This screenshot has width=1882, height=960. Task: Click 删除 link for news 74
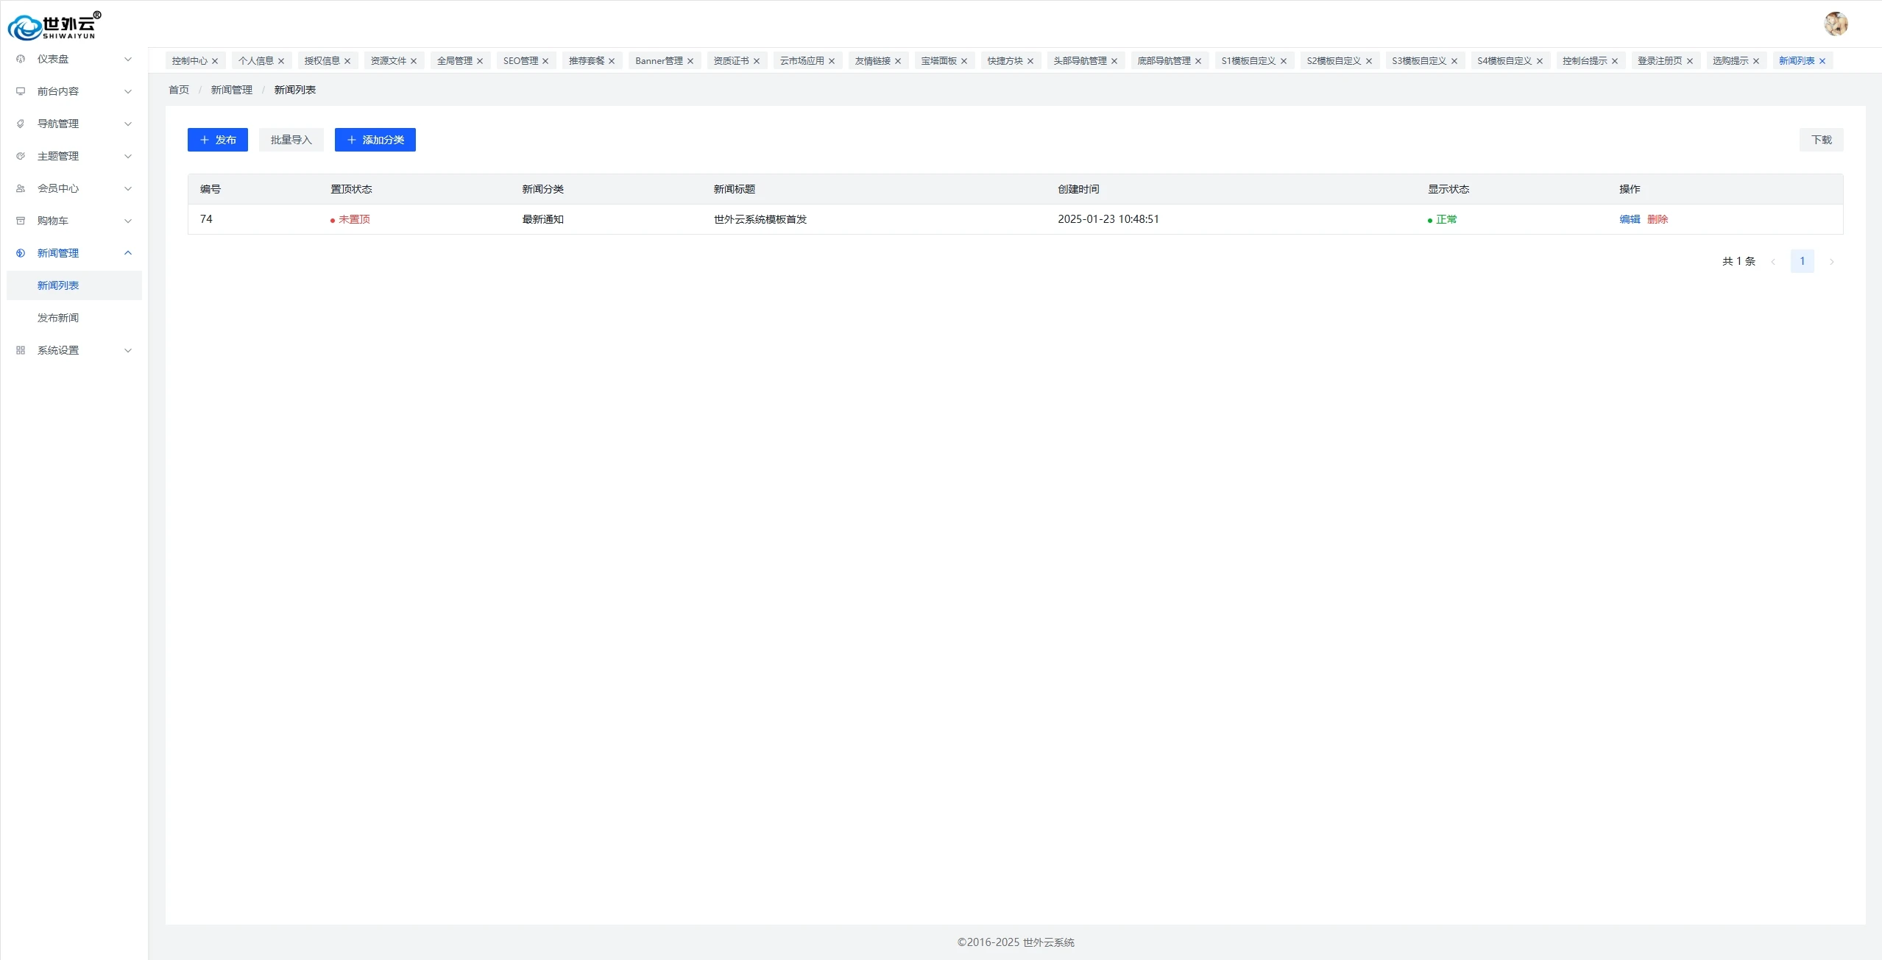coord(1658,219)
